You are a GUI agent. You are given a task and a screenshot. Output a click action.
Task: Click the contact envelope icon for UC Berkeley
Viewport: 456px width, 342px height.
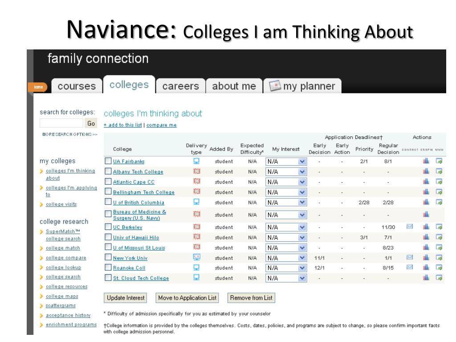[x=410, y=226]
